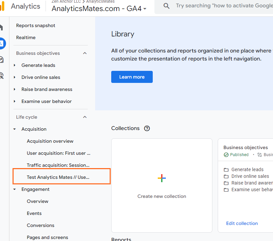Select Examine user behavior nav item
This screenshot has height=241, width=273.
(47, 101)
